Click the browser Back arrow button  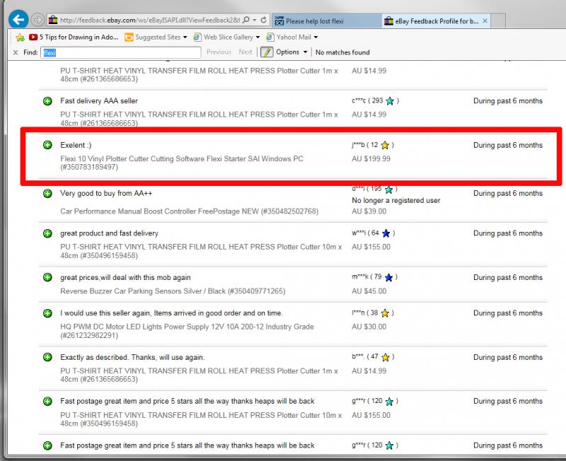tap(18, 20)
